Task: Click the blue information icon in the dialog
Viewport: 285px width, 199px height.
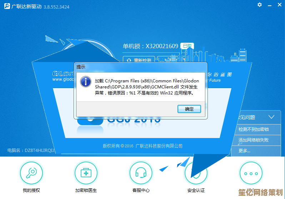Action: tap(86, 82)
